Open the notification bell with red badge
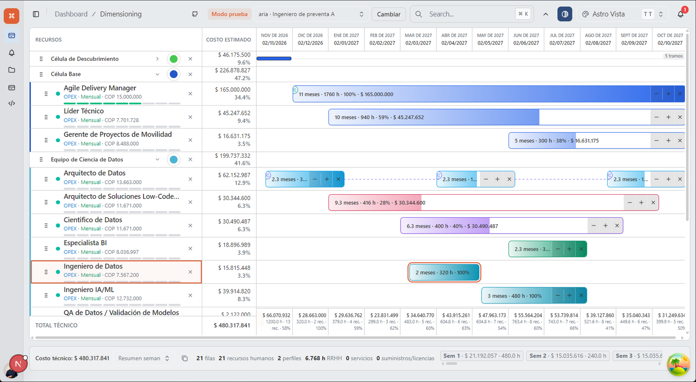 point(681,14)
